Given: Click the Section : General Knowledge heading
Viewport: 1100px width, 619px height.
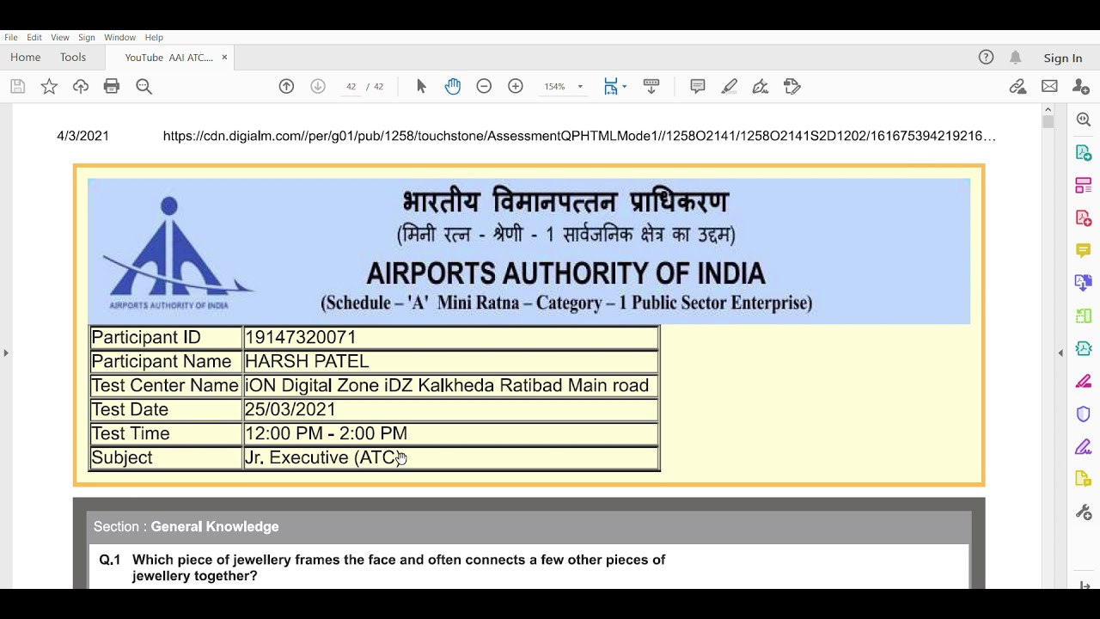Looking at the screenshot, I should [186, 526].
